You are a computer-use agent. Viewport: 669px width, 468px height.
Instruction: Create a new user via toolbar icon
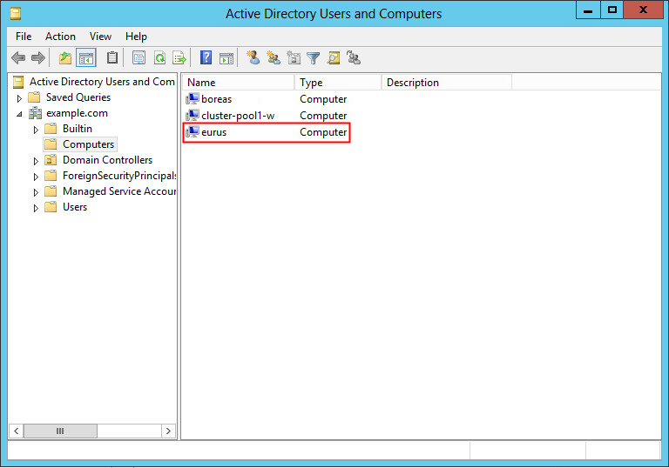[253, 58]
